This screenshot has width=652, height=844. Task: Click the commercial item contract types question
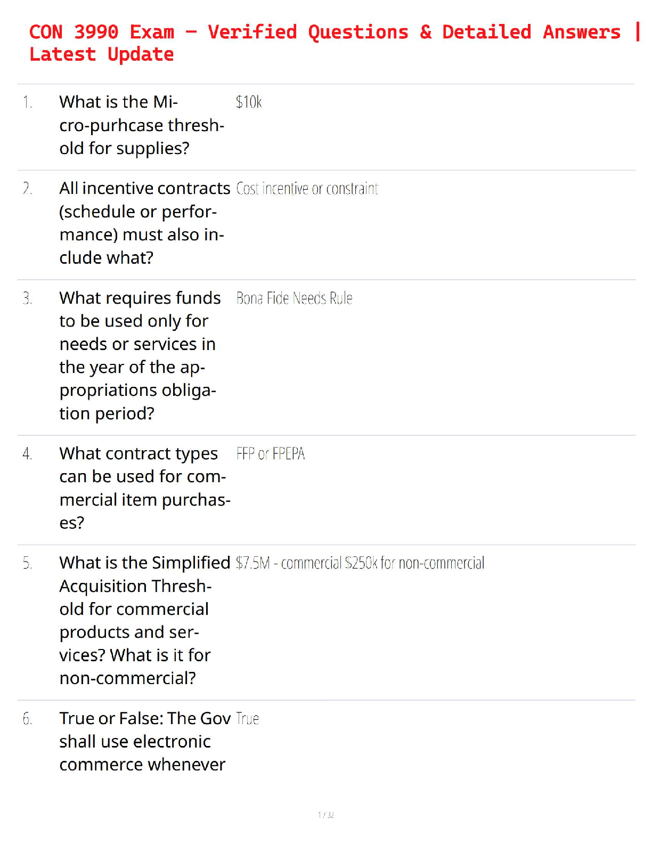pos(145,488)
